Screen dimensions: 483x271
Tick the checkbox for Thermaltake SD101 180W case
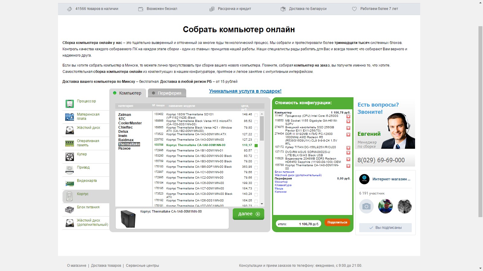click(x=256, y=115)
